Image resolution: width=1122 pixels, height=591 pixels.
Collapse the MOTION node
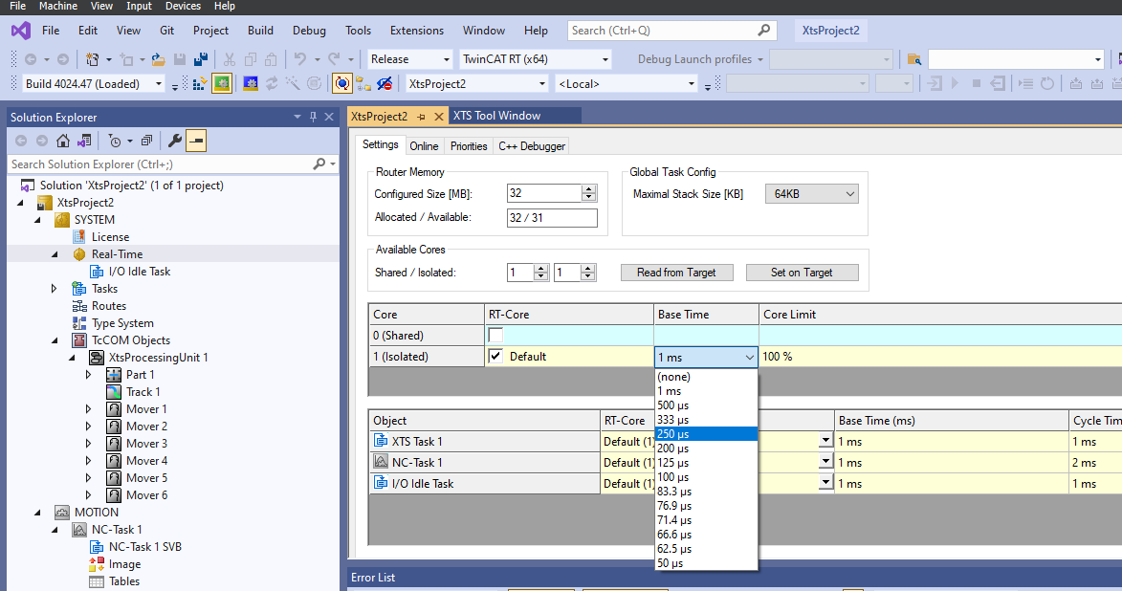point(37,513)
